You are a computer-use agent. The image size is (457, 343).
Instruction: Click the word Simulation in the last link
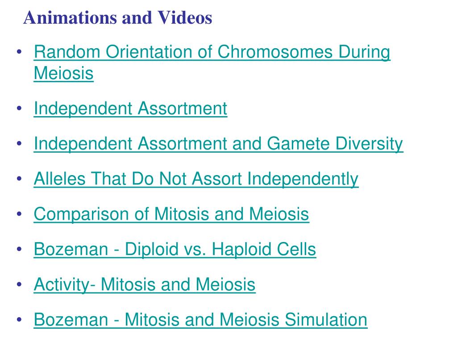pos(326,320)
